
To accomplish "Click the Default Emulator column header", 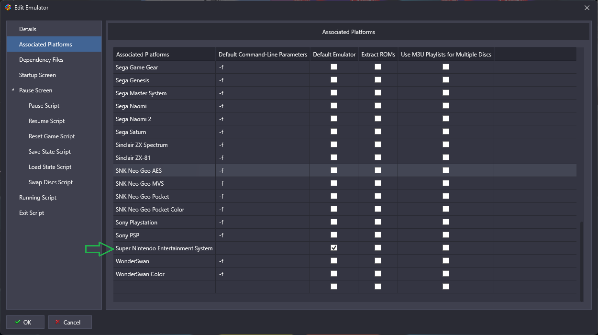I will (334, 54).
